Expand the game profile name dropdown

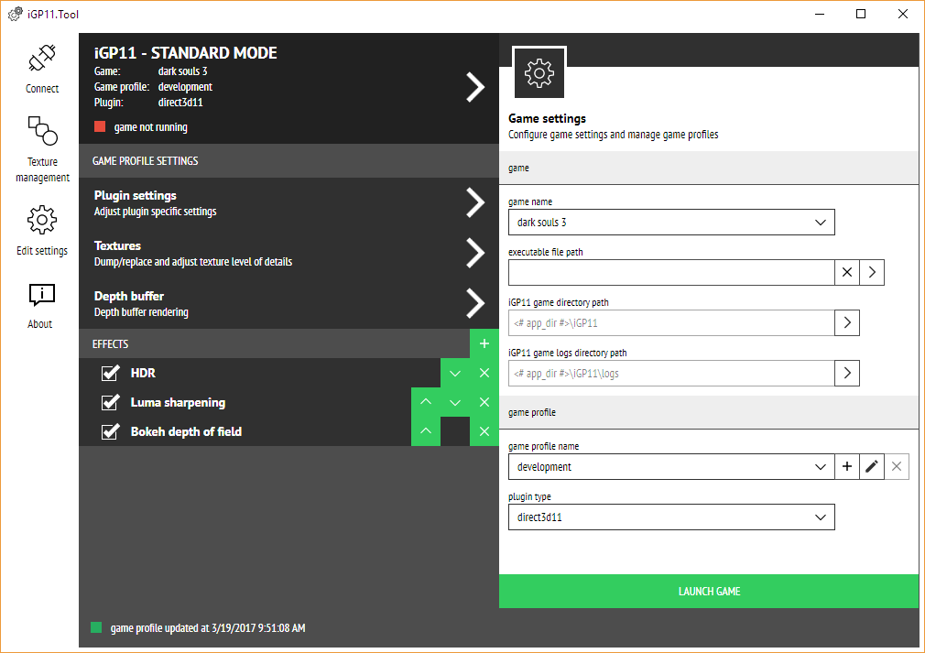click(671, 467)
